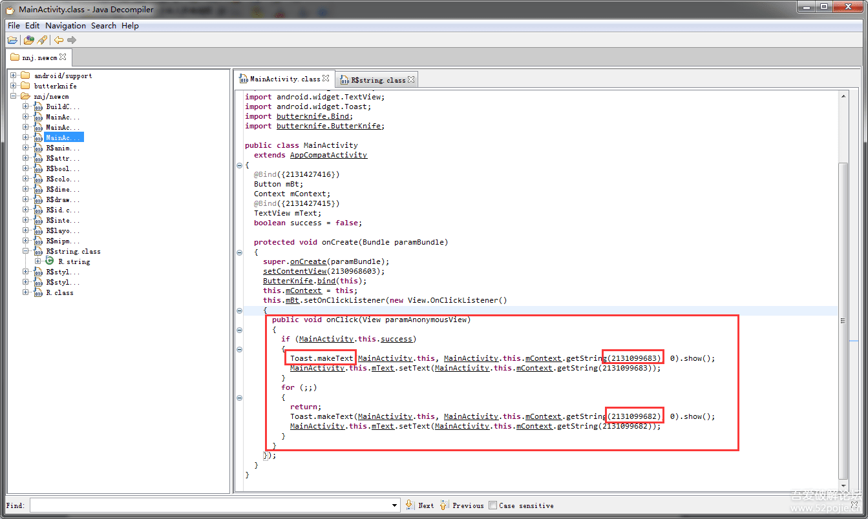
Task: Open the Help menu
Action: pyautogui.click(x=130, y=26)
